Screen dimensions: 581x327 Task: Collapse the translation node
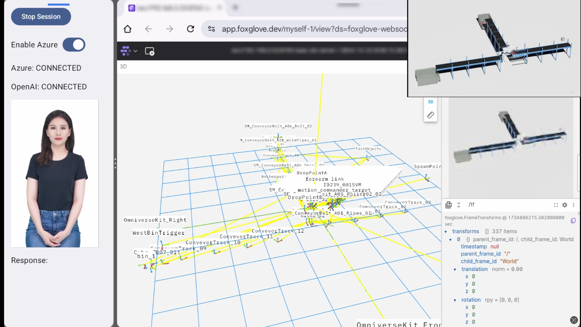[x=455, y=269]
